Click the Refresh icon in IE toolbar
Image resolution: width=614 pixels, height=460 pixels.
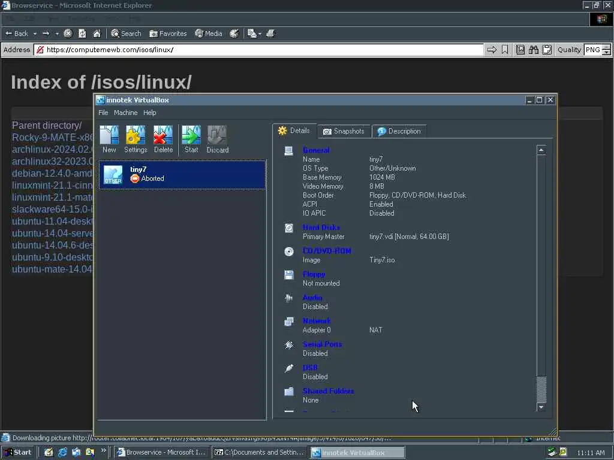(x=82, y=34)
